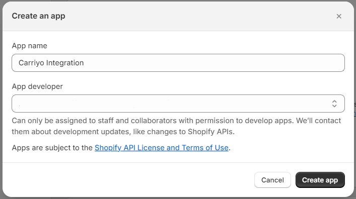Click the Create app button
Viewport: 356px width, 199px height.
point(320,180)
